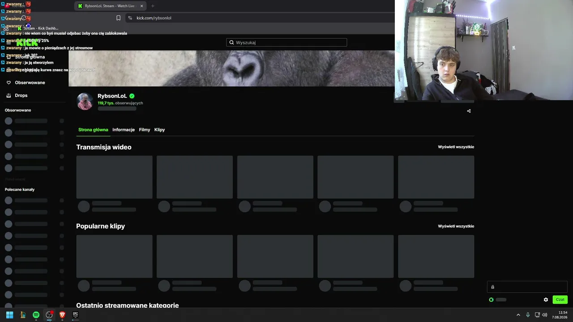Switch to the Informacje tab
Viewport: 573px width, 322px height.
(124, 130)
